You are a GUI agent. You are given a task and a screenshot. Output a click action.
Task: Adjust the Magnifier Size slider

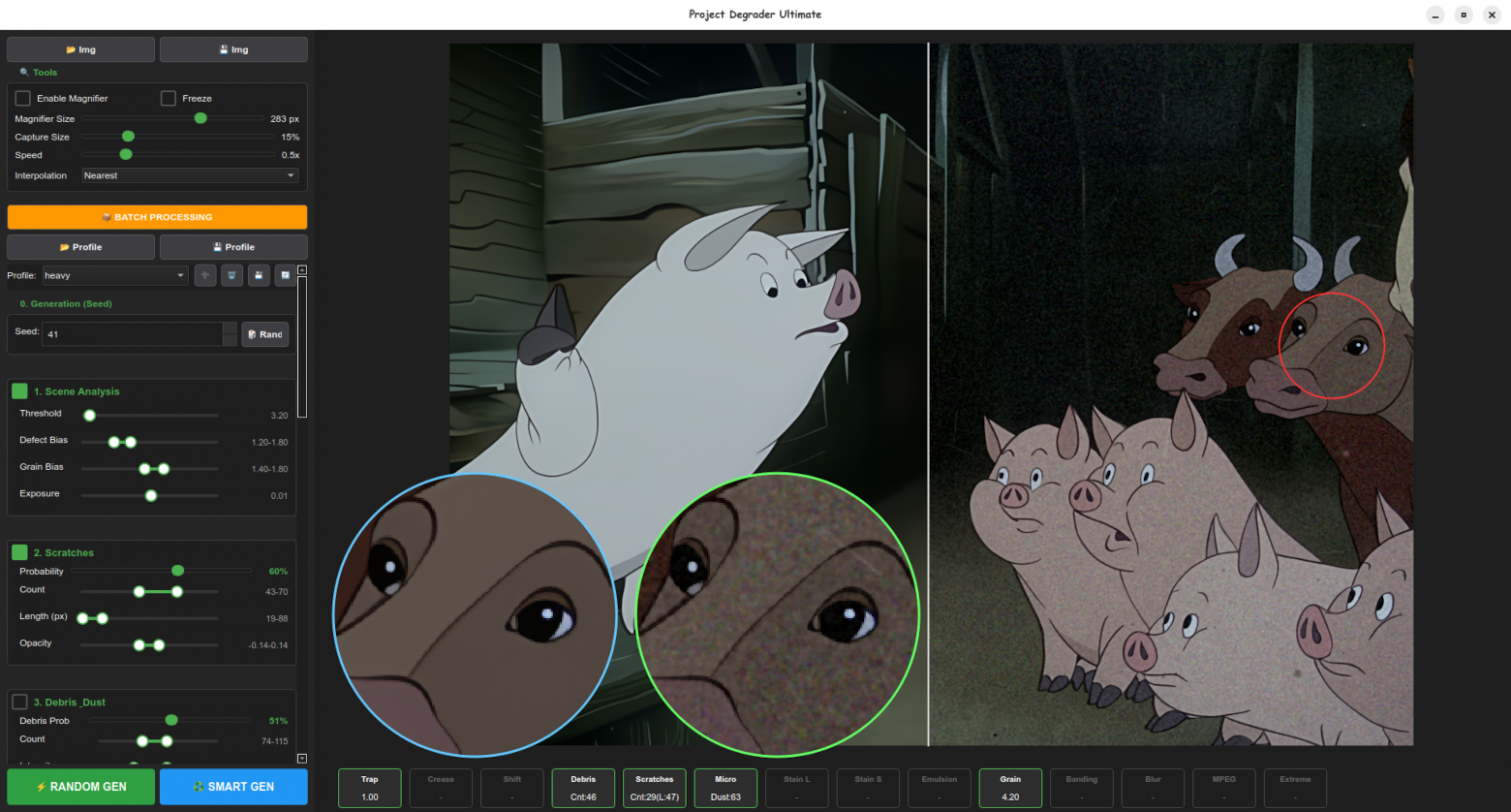click(x=200, y=118)
